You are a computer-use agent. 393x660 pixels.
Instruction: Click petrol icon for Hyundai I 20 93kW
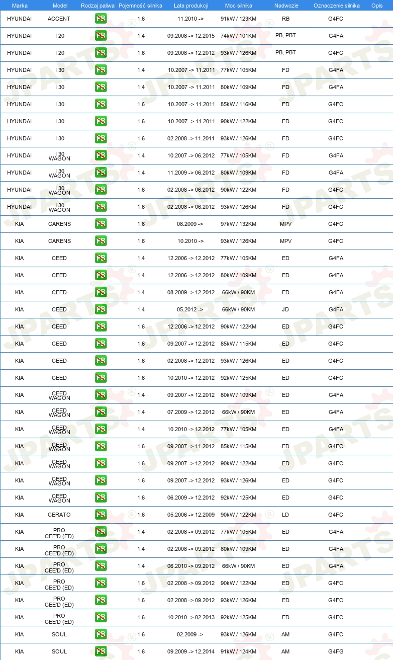click(101, 53)
